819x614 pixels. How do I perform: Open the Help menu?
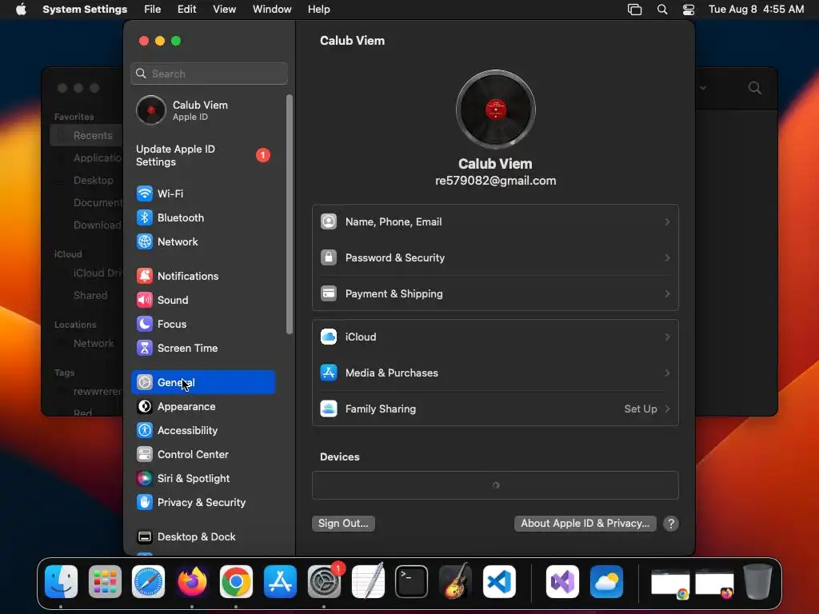[x=318, y=10]
